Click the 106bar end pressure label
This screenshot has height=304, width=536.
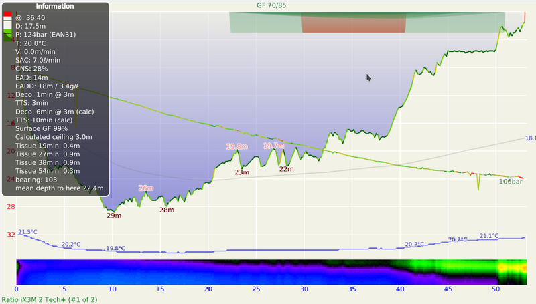[x=511, y=181]
